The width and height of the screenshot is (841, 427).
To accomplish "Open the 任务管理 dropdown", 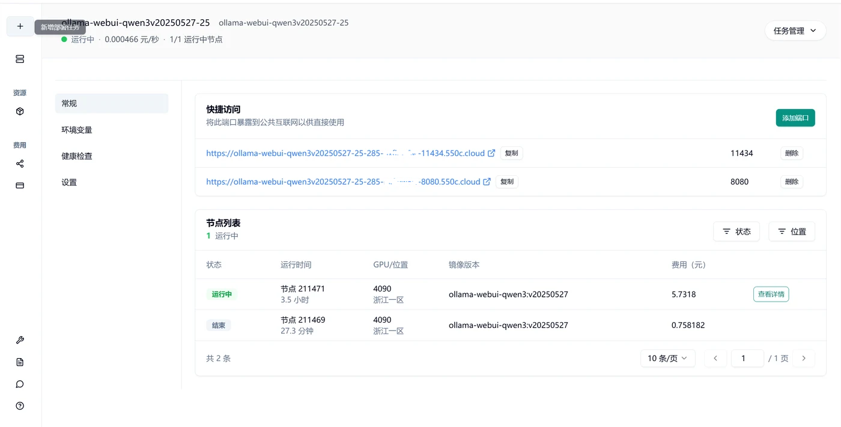I will pyautogui.click(x=795, y=31).
